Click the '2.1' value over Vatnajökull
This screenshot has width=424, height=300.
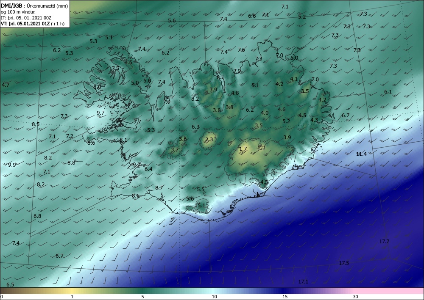(x=262, y=147)
